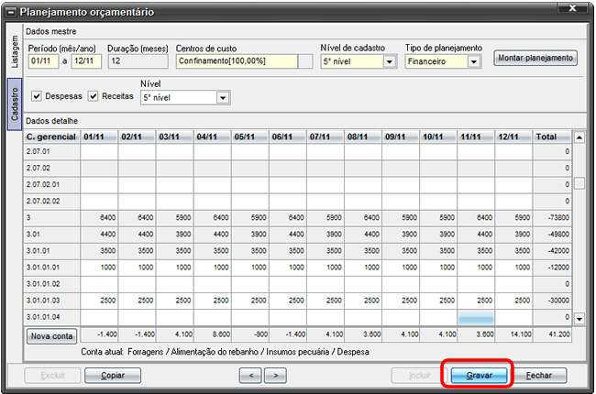This screenshot has width=596, height=394.
Task: Click the Nova conta button
Action: click(51, 336)
